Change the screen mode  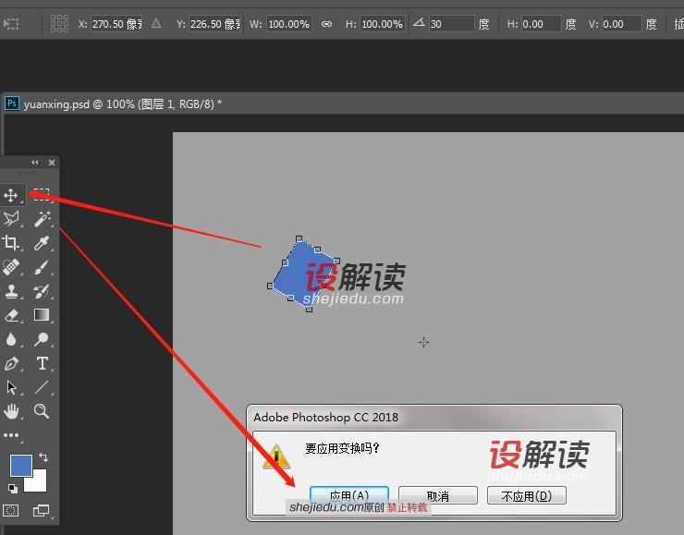[x=41, y=511]
